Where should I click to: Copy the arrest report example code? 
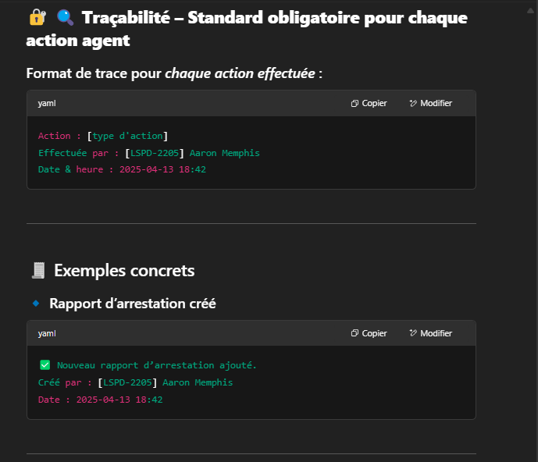(369, 333)
